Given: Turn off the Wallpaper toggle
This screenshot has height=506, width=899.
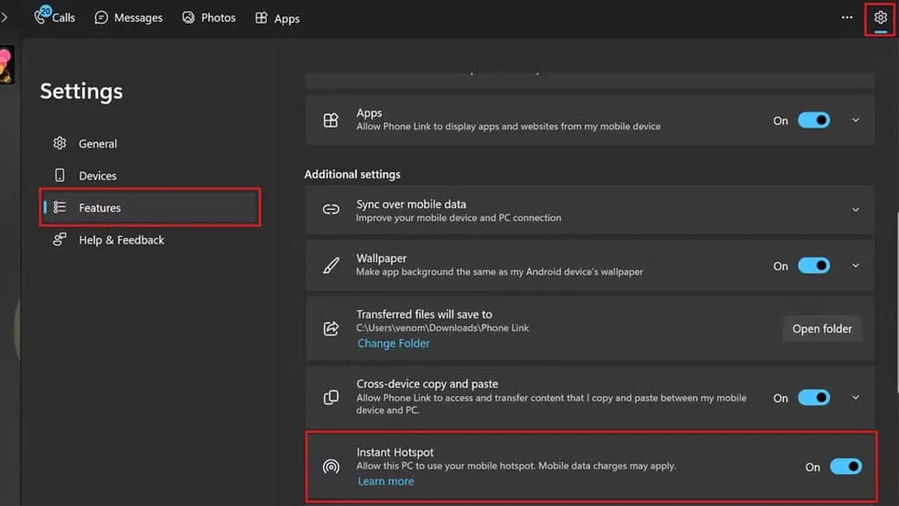Looking at the screenshot, I should [814, 265].
